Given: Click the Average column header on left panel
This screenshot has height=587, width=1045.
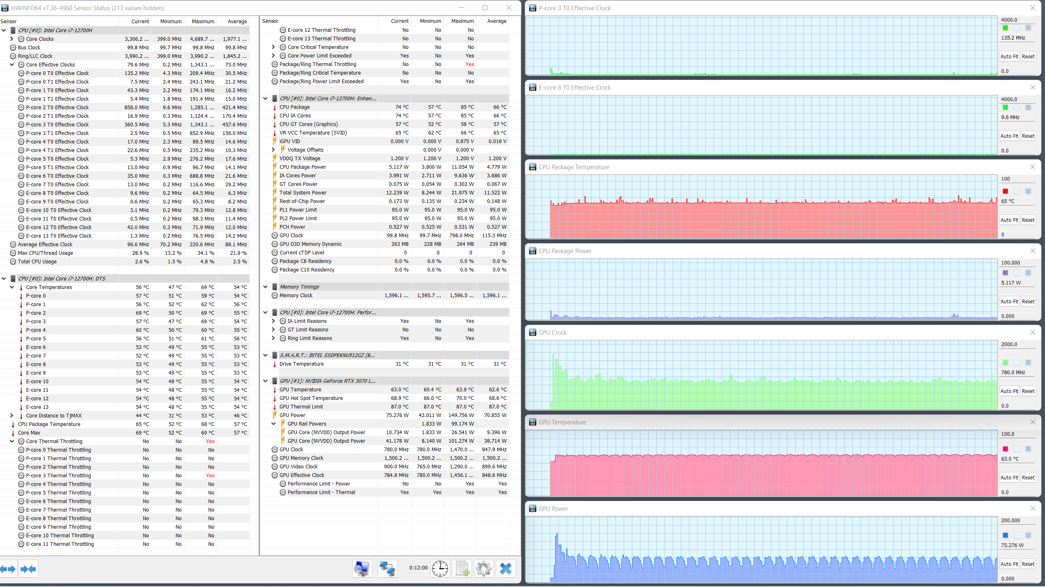Looking at the screenshot, I should (x=237, y=21).
